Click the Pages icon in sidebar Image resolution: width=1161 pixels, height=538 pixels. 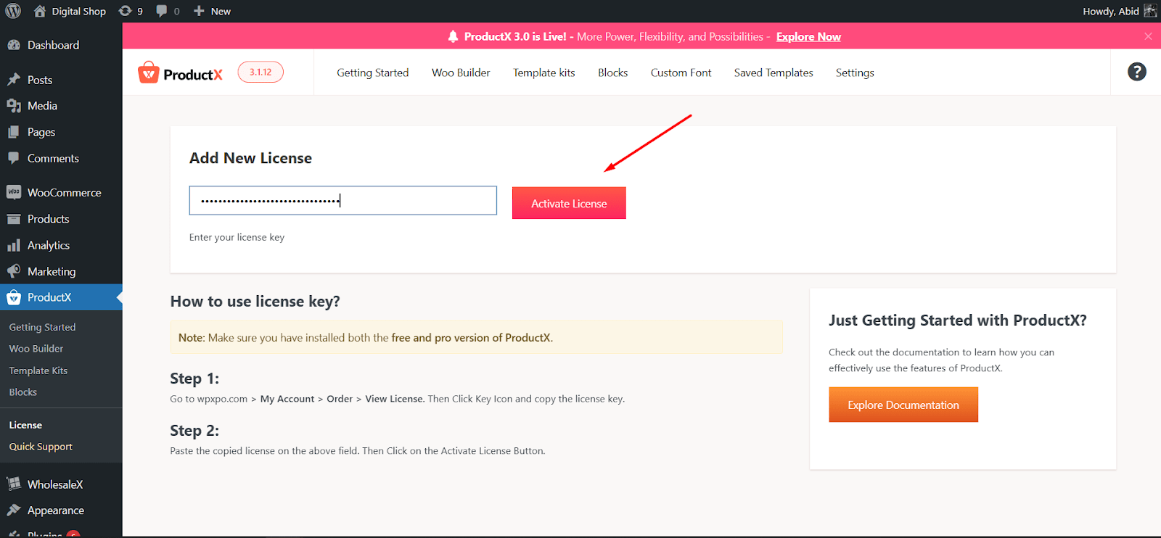[14, 132]
